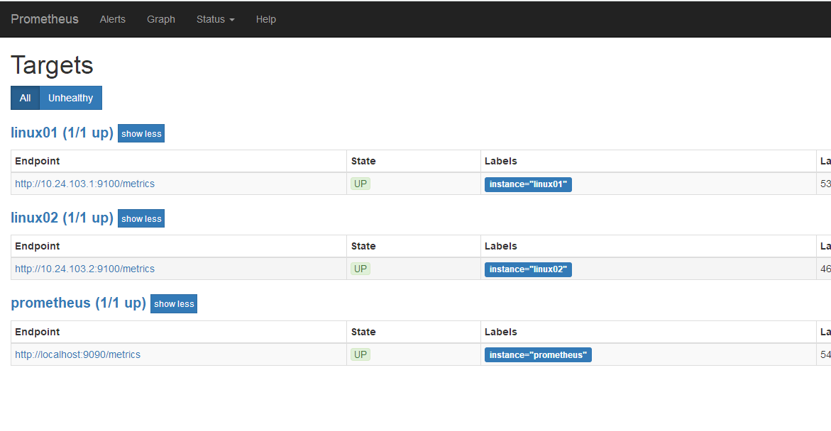Image resolution: width=831 pixels, height=431 pixels.
Task: Click the UP state badge for linux02
Action: [361, 269]
